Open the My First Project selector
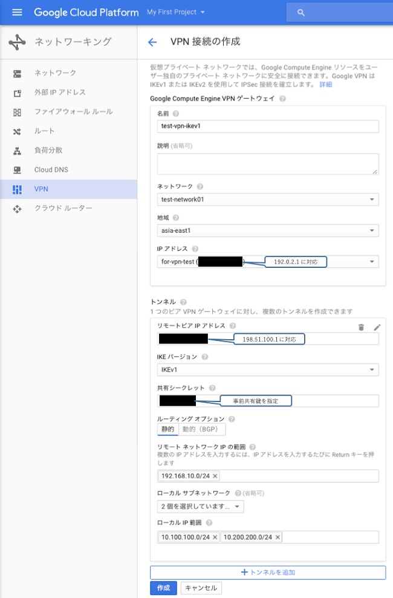Viewport: 393px width, 598px height. (176, 12)
